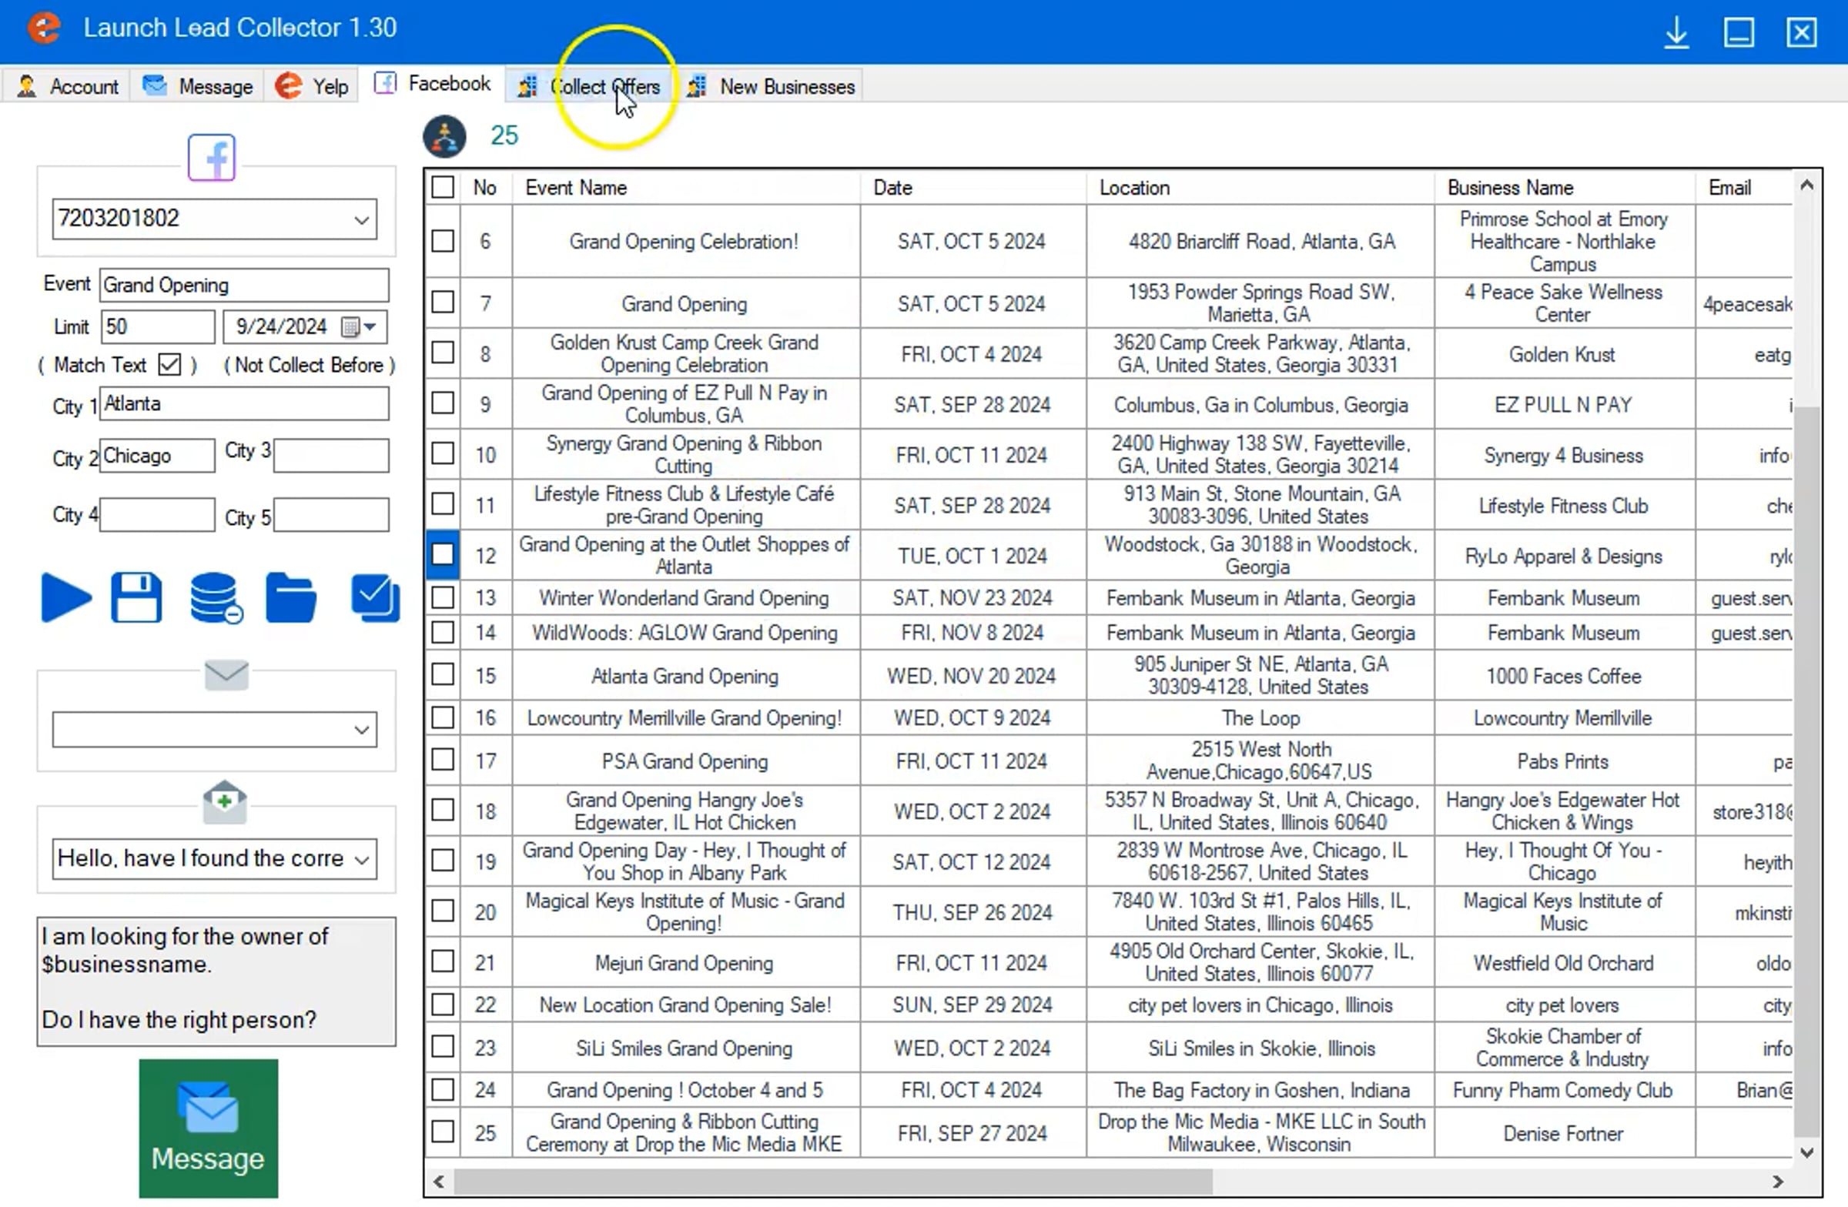Click the gray envelope icon

tap(226, 675)
